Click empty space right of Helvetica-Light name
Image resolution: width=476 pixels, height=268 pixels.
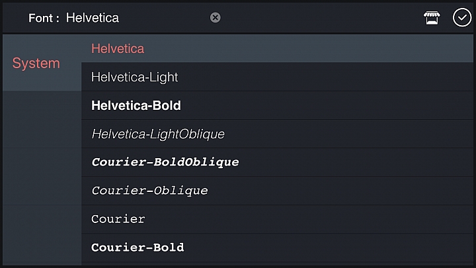tap(325, 77)
